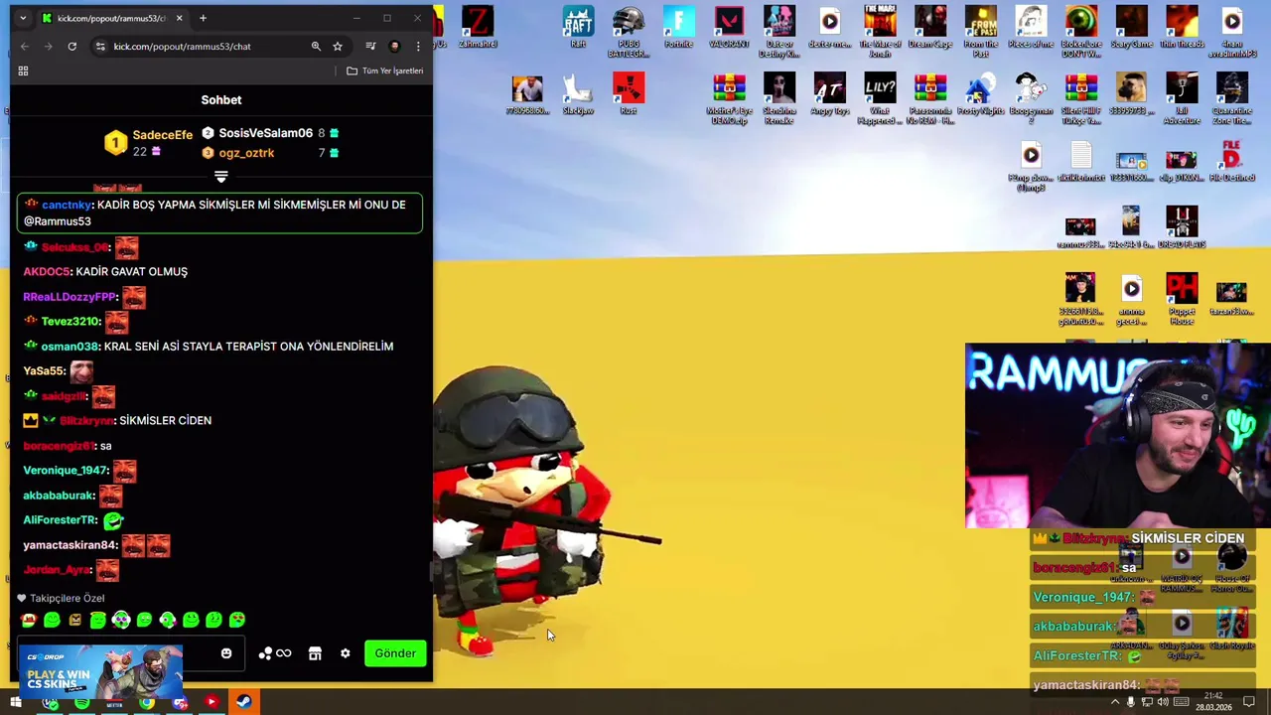Open Chrome media controls icon
The width and height of the screenshot is (1271, 715).
click(370, 46)
